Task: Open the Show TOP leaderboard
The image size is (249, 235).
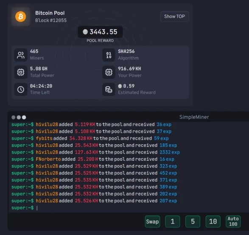Action: [x=174, y=17]
